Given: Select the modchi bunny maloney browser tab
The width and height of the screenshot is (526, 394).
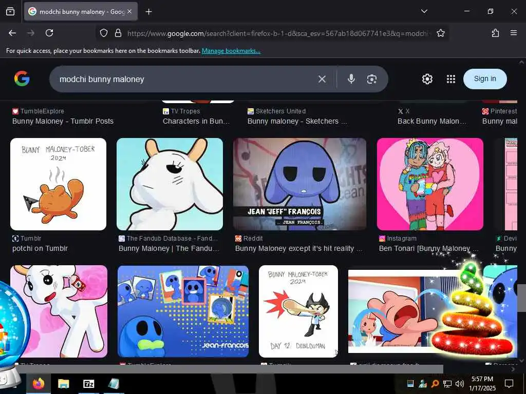Looking at the screenshot, I should coord(81,12).
